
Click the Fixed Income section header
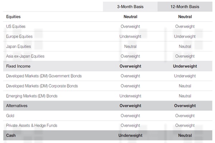18,66
